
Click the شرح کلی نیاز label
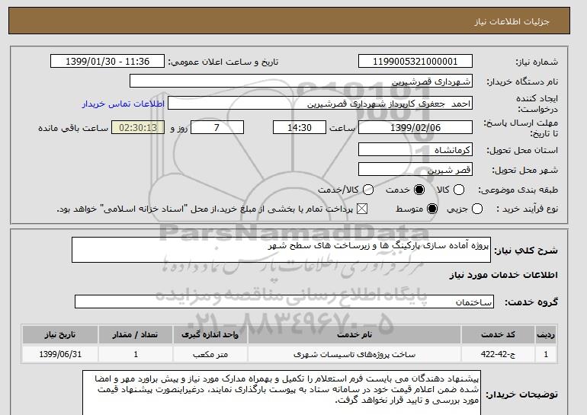coord(526,251)
